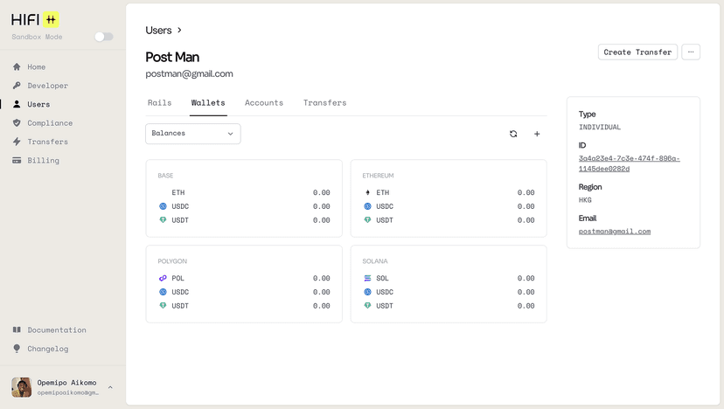Click the Compliance shield icon
724x409 pixels.
click(17, 123)
